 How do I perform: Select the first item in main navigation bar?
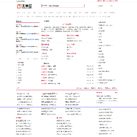(x=18, y=13)
